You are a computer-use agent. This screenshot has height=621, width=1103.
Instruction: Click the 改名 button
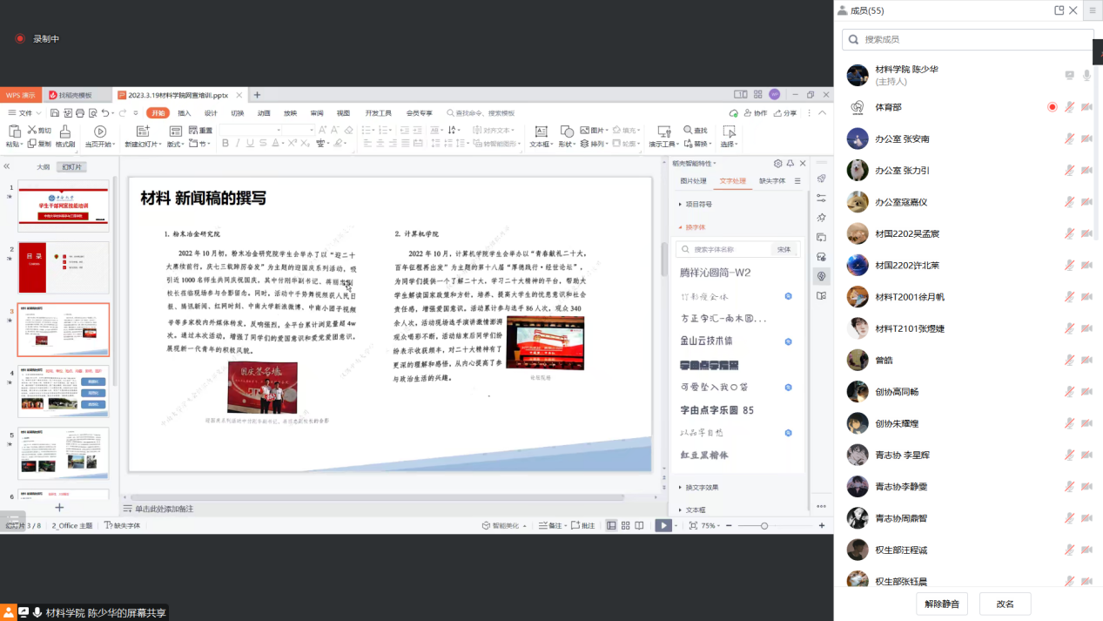click(x=1005, y=604)
